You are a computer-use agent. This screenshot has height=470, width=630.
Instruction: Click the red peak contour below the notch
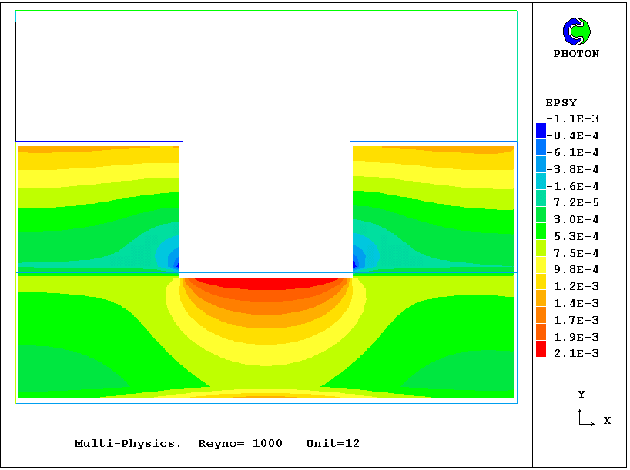click(x=266, y=282)
